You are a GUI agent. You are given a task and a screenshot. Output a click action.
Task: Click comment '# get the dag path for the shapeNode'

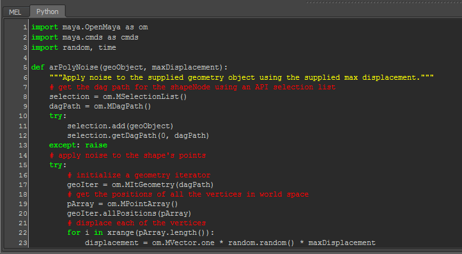coord(192,87)
